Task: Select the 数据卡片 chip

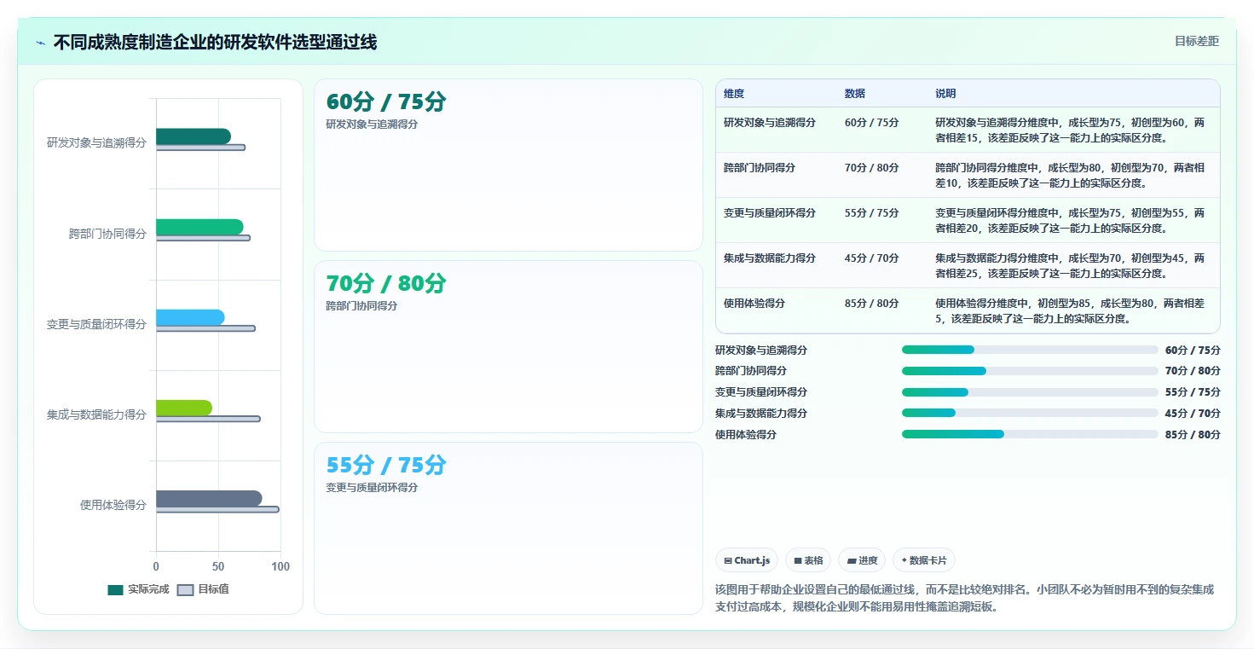Action: (924, 560)
